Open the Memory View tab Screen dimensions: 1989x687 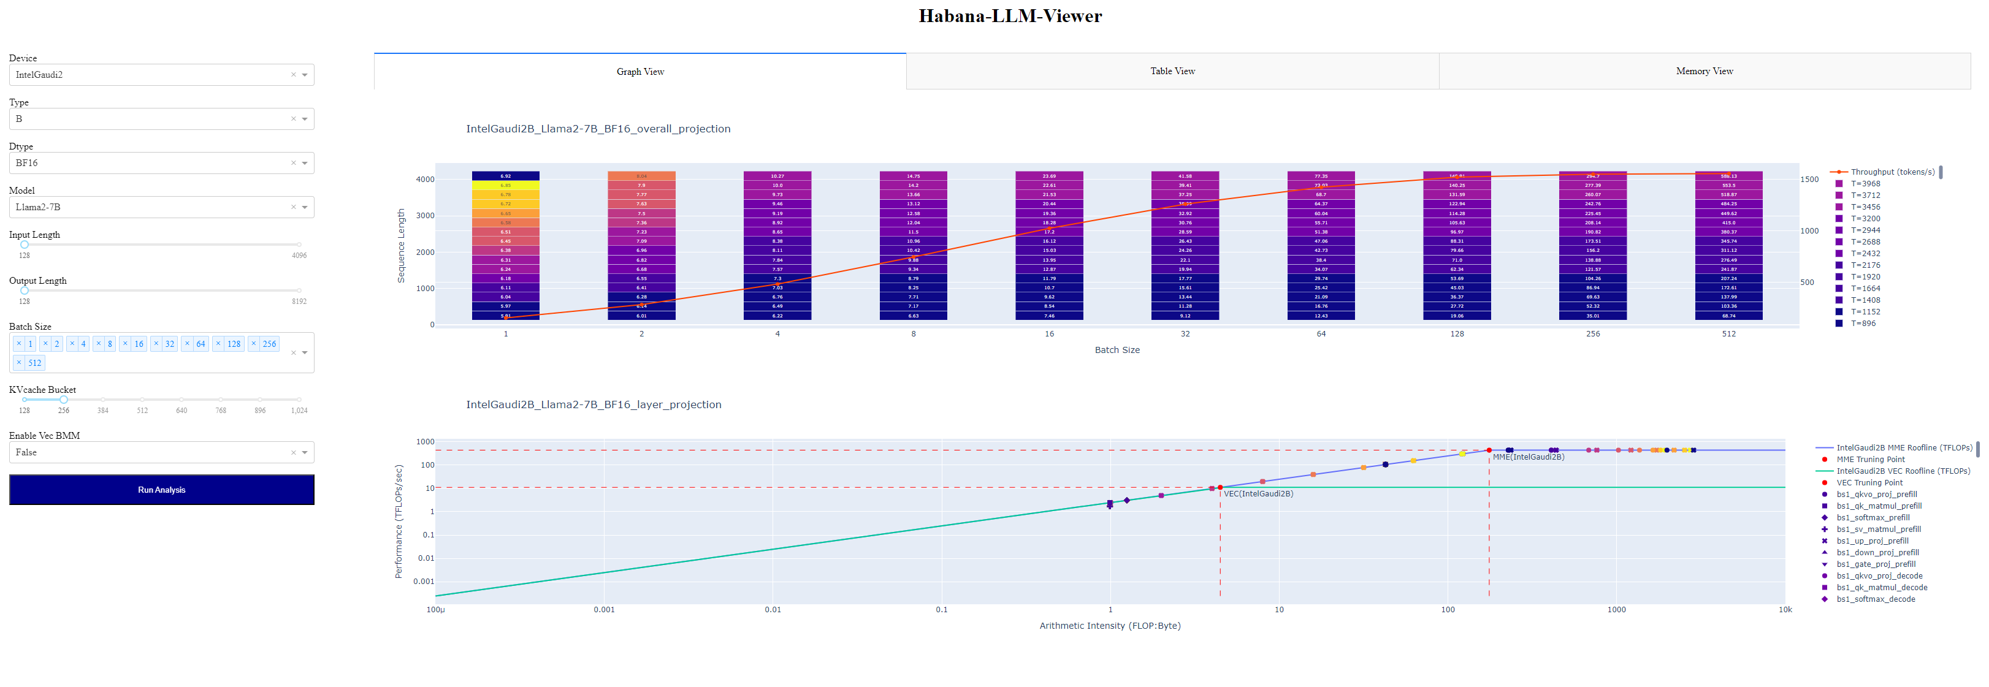coord(1704,71)
